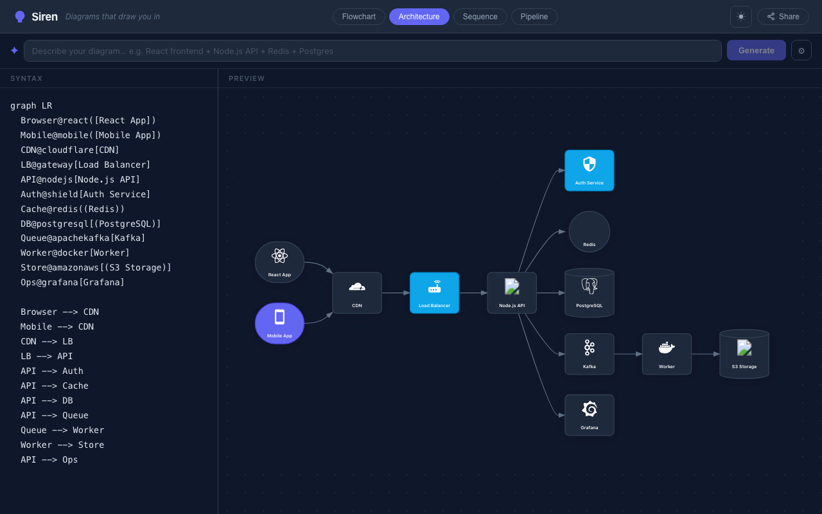Select the Architecture tab
The image size is (822, 514).
click(419, 17)
